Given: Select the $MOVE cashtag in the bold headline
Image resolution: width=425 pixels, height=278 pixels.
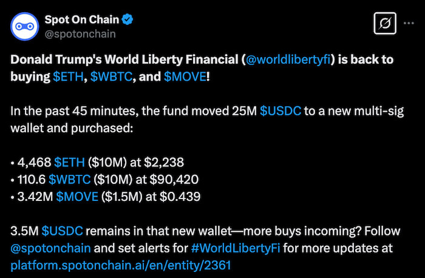Looking at the screenshot, I should tap(185, 78).
